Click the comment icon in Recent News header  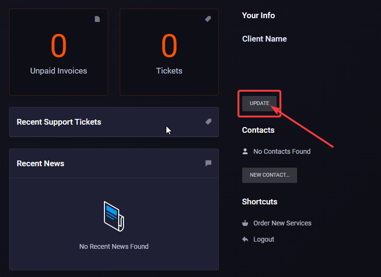[x=208, y=163]
